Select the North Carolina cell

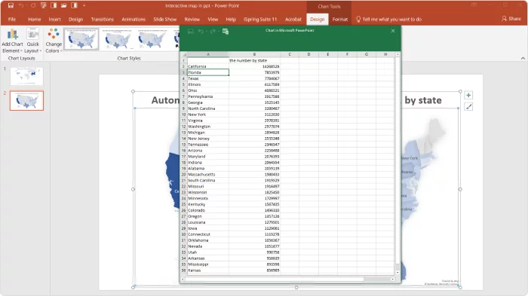pos(208,108)
